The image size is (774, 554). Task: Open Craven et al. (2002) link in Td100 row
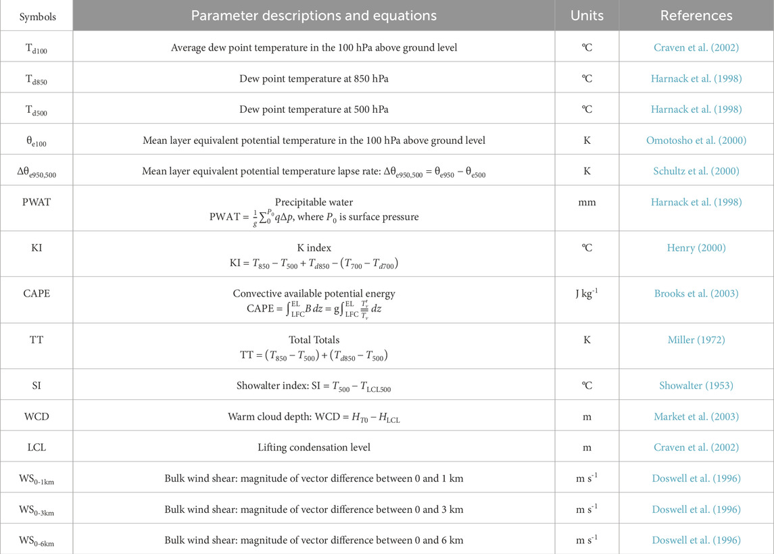pyautogui.click(x=696, y=47)
